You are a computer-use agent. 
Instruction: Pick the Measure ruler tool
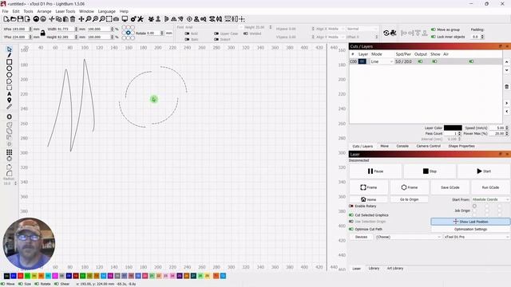click(9, 107)
